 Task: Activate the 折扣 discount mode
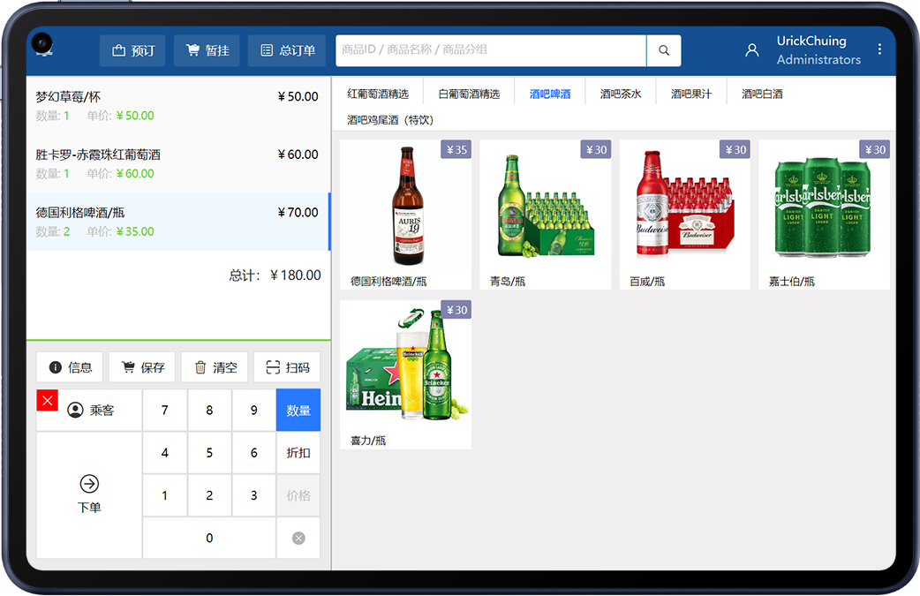298,453
